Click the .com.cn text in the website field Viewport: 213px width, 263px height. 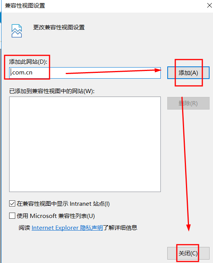(21, 73)
